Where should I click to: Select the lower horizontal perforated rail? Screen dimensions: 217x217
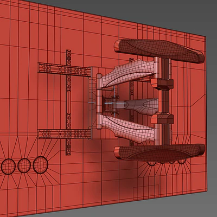tap(64, 134)
